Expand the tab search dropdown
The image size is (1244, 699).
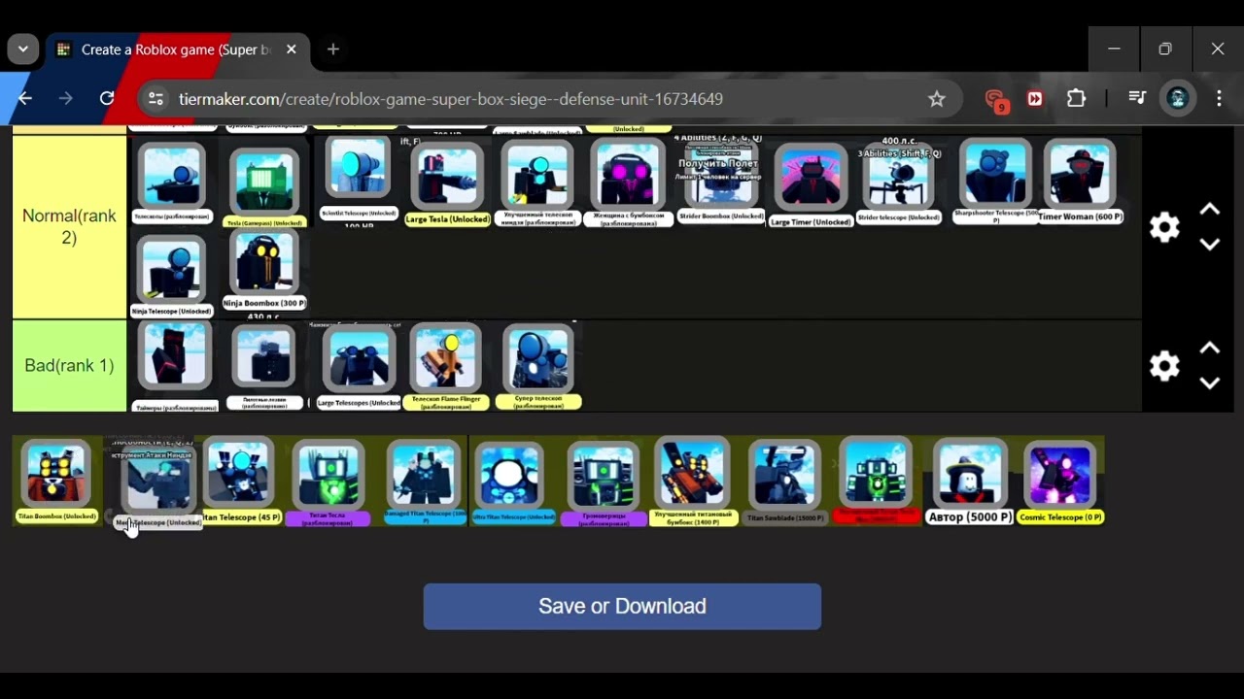22,50
